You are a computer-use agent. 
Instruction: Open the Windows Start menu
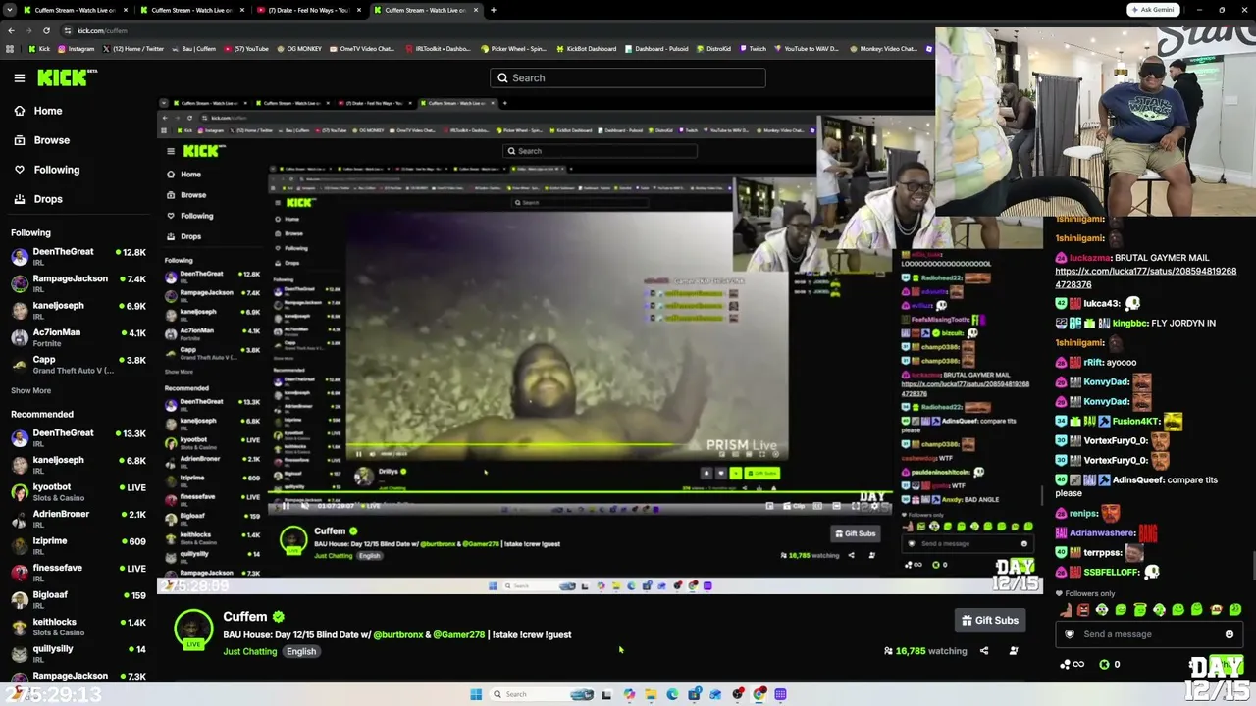pos(476,694)
